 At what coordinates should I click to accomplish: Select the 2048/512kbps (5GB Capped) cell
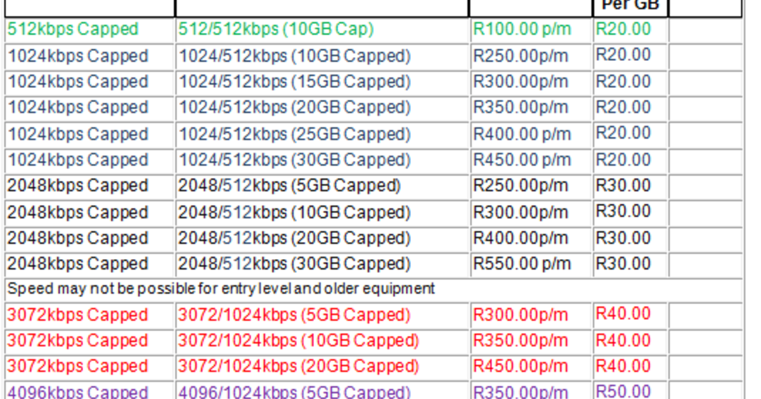[x=289, y=186]
